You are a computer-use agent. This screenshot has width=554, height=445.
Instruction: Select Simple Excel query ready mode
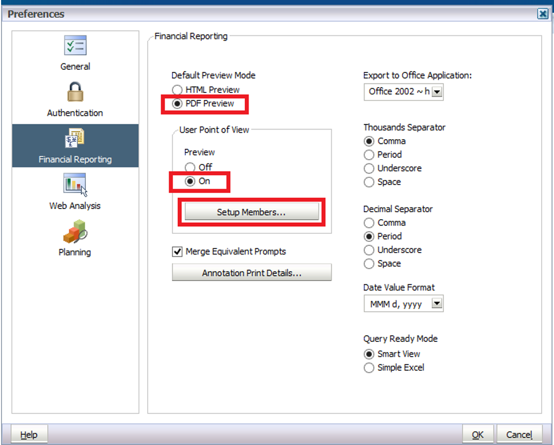[x=369, y=368]
